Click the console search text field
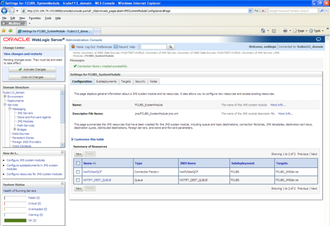Screen dimensions: 330x226 pos(154,47)
